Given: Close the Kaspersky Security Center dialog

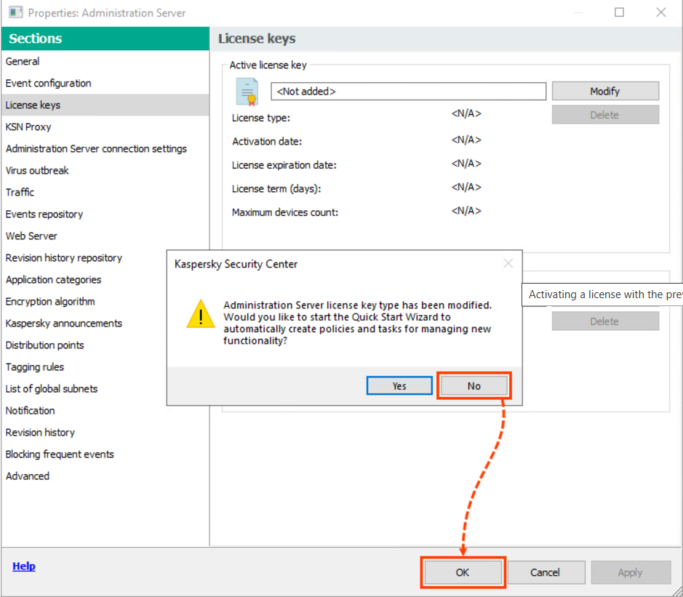Looking at the screenshot, I should [x=508, y=263].
